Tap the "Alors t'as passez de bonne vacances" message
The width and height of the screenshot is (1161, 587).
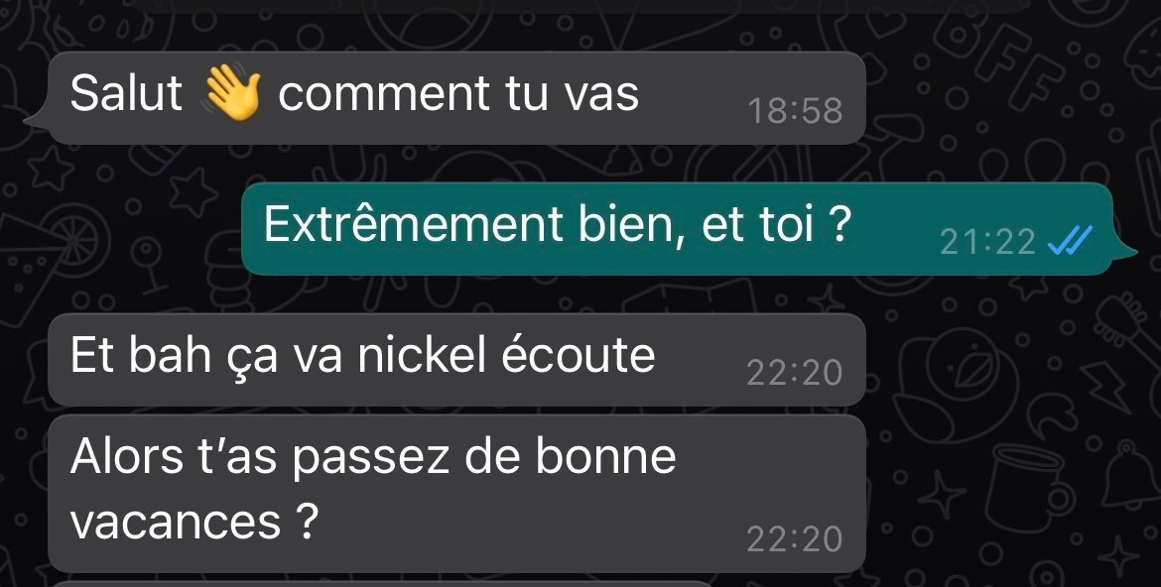click(x=456, y=493)
